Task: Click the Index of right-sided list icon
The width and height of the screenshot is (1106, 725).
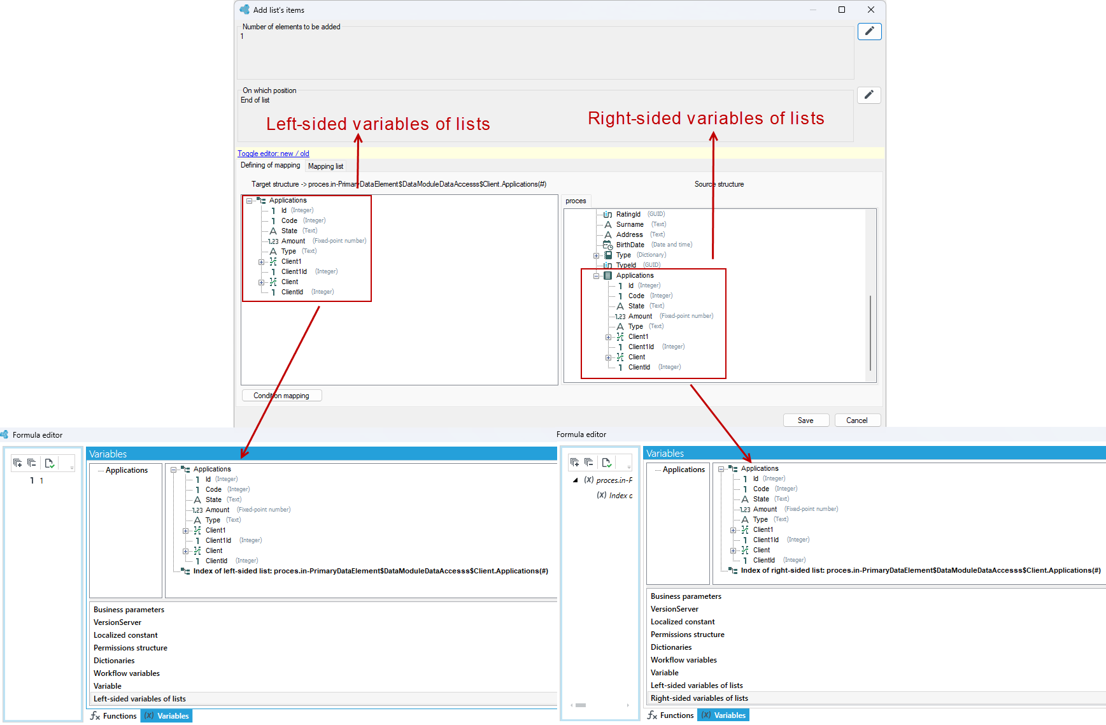Action: 733,570
